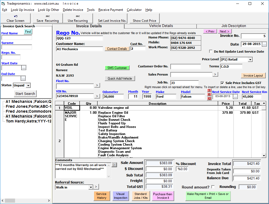The width and height of the screenshot is (269, 204).
Task: Open Start Date calendar picker button
Action: point(24,68)
